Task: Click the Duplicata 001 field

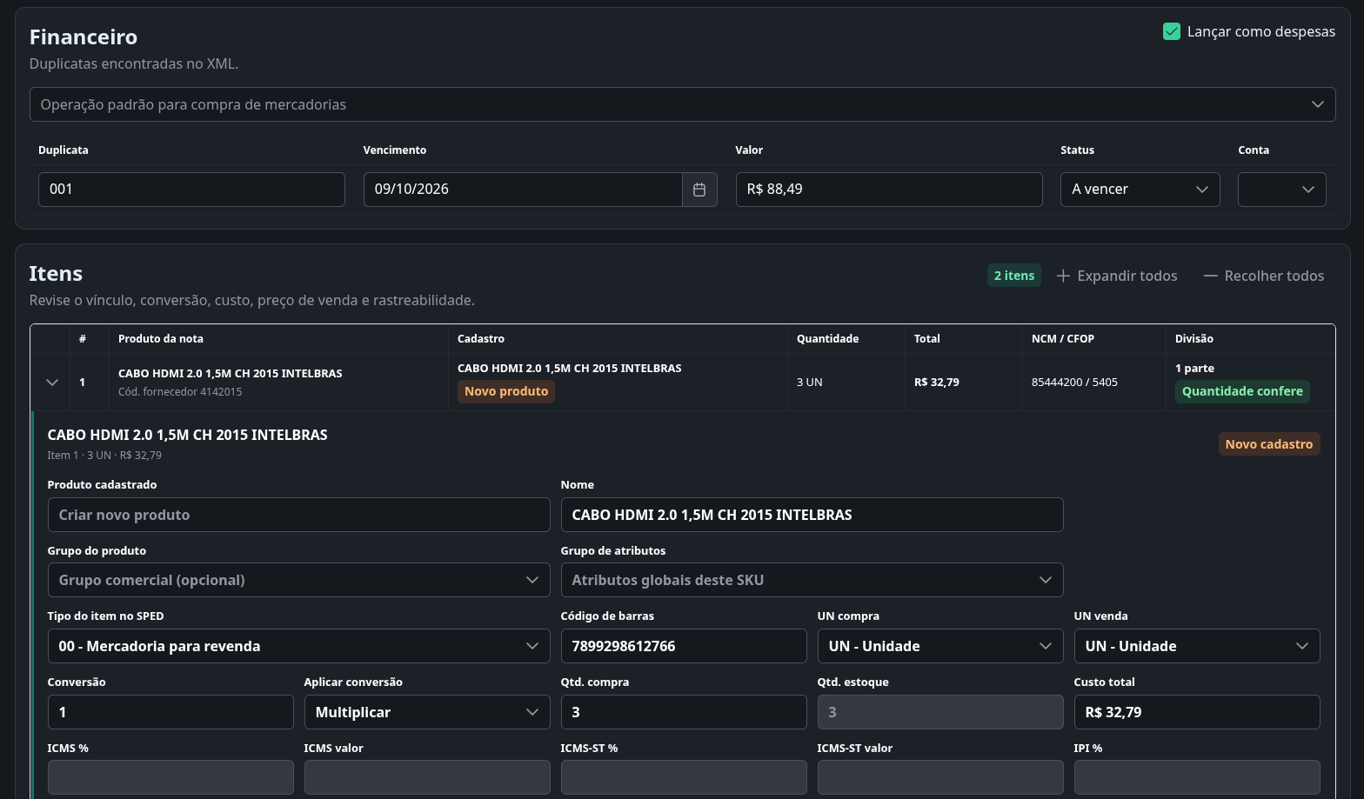Action: coord(191,190)
